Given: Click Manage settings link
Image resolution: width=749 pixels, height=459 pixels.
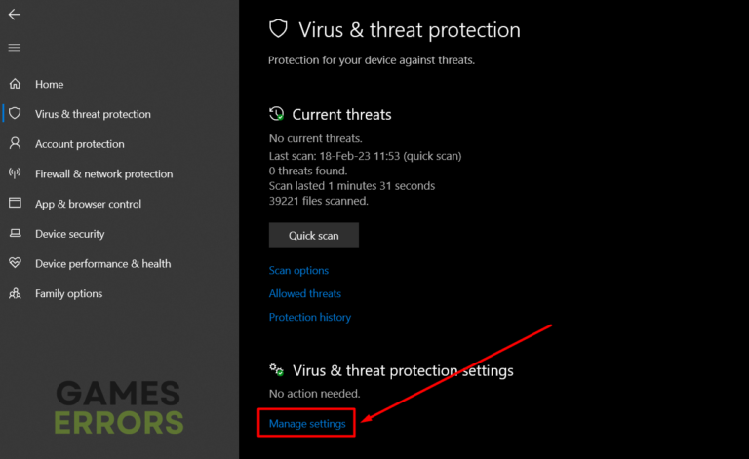Looking at the screenshot, I should (x=307, y=424).
